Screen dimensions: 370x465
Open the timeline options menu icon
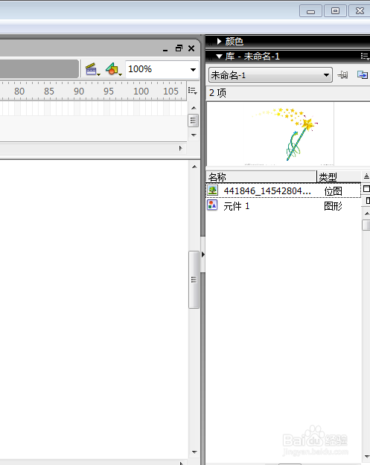point(193,91)
